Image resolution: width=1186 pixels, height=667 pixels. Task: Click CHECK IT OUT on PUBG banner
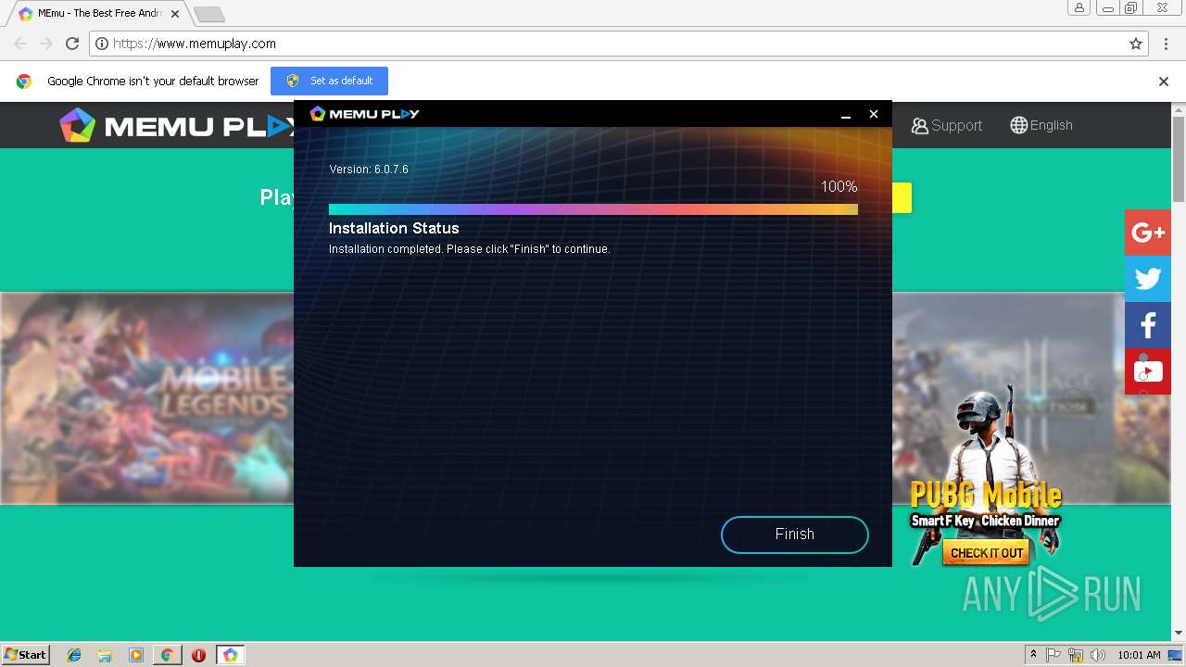pyautogui.click(x=987, y=553)
